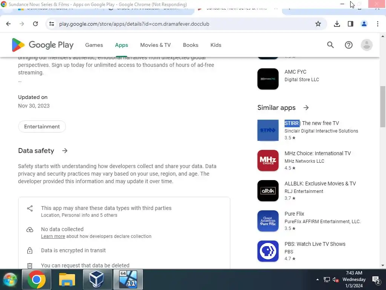Viewport: 386px width, 290px height.
Task: Open VirtualBox from the taskbar
Action: (x=98, y=279)
